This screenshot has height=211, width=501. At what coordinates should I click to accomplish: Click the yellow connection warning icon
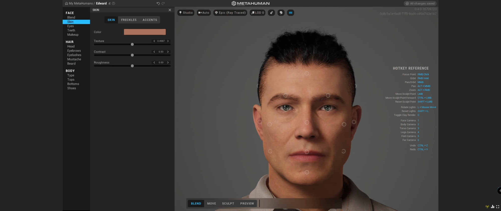487,206
